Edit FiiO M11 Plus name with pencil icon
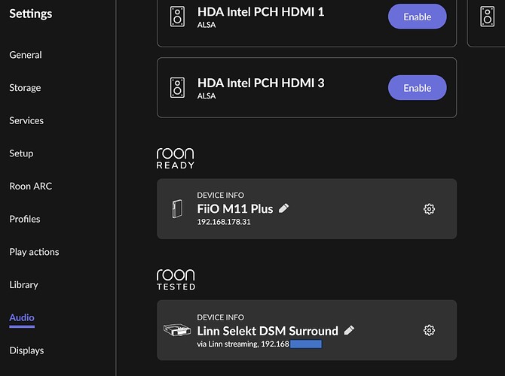 tap(283, 208)
